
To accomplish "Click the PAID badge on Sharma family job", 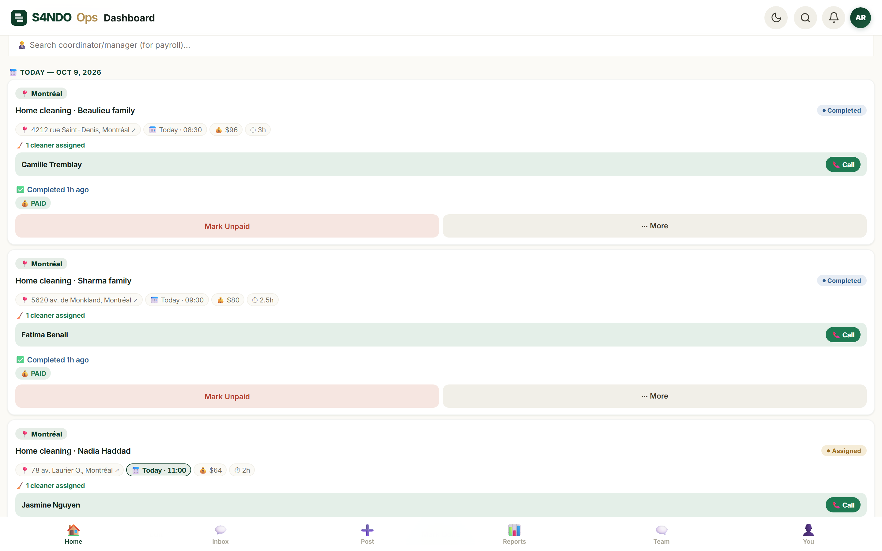I will 33,373.
